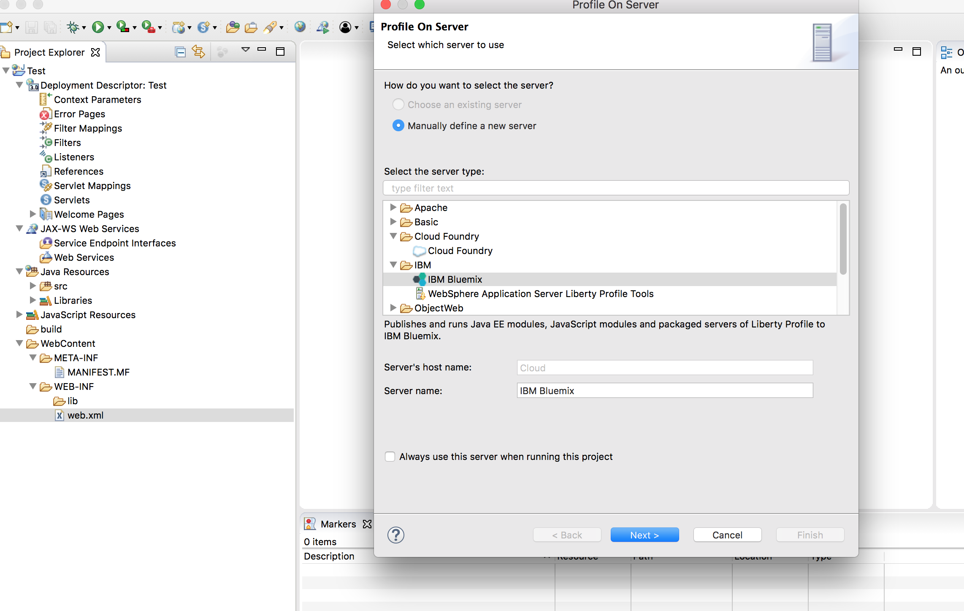964x611 pixels.
Task: Collapse All in Project Explorer
Action: [x=180, y=52]
